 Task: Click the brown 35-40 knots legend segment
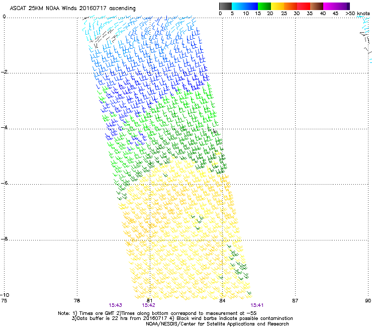point(317,6)
